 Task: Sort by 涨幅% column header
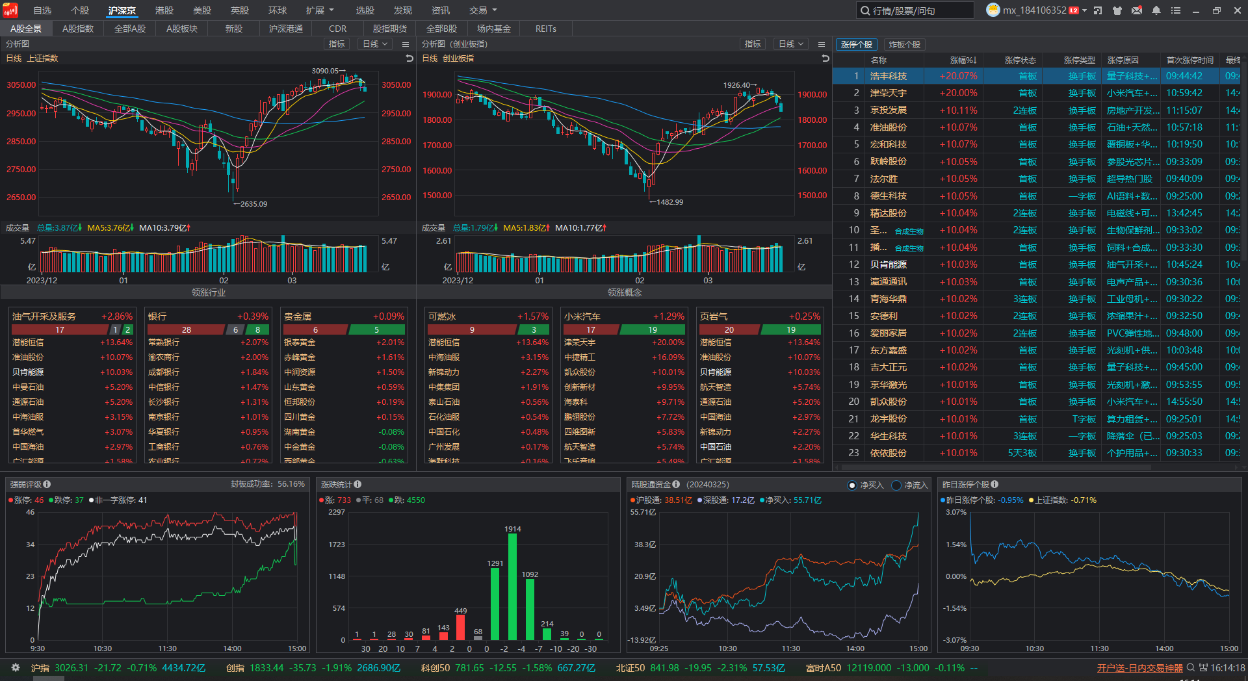click(x=963, y=60)
